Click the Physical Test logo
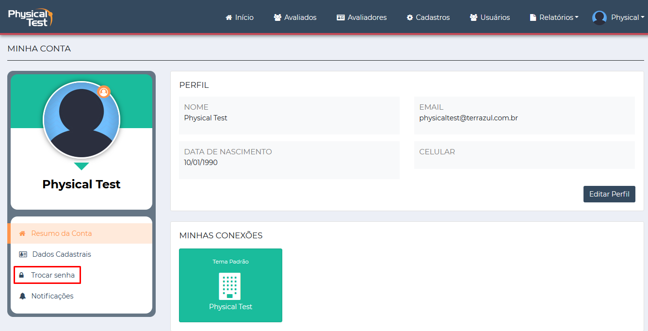The height and width of the screenshot is (331, 648). [31, 17]
